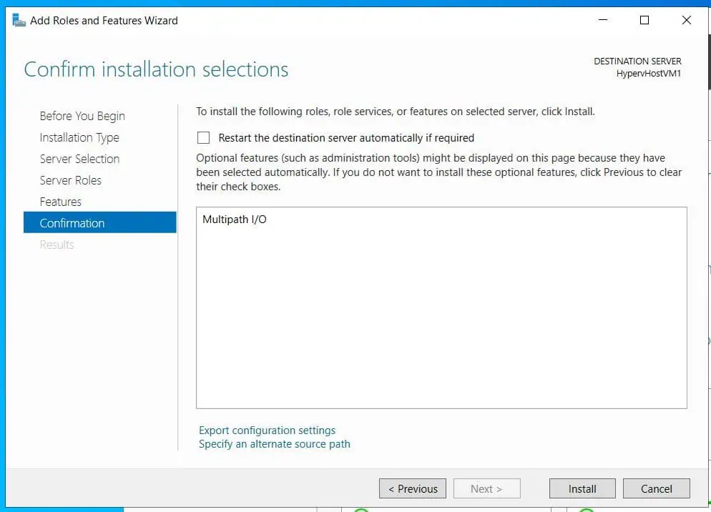Click the HypervHostVM1 destination server name

tap(649, 74)
